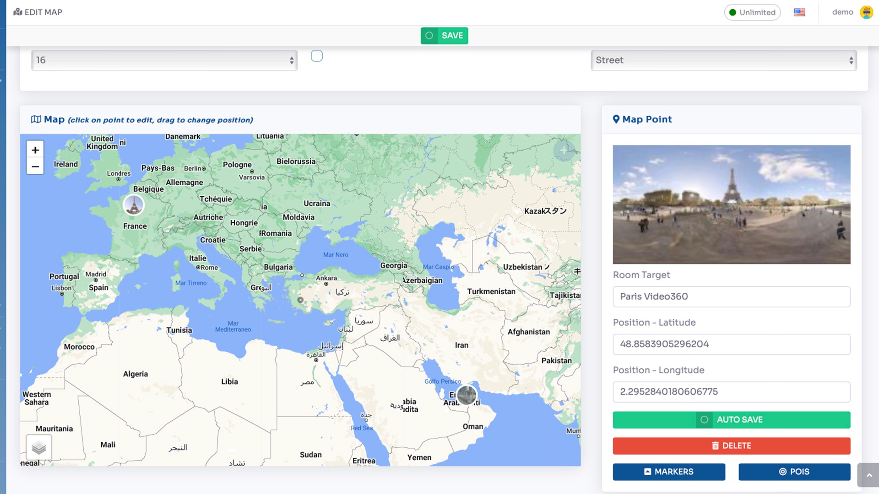Screen dimensions: 879x494
Task: Open the MARKERS section
Action: coord(669,472)
